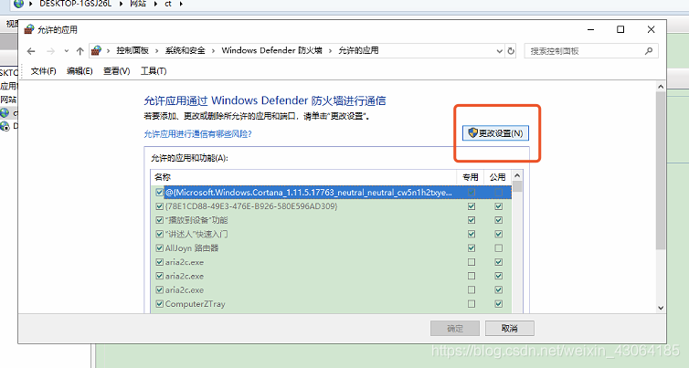Click ct in background IIS breadcrumb
The width and height of the screenshot is (689, 368).
tap(168, 4)
